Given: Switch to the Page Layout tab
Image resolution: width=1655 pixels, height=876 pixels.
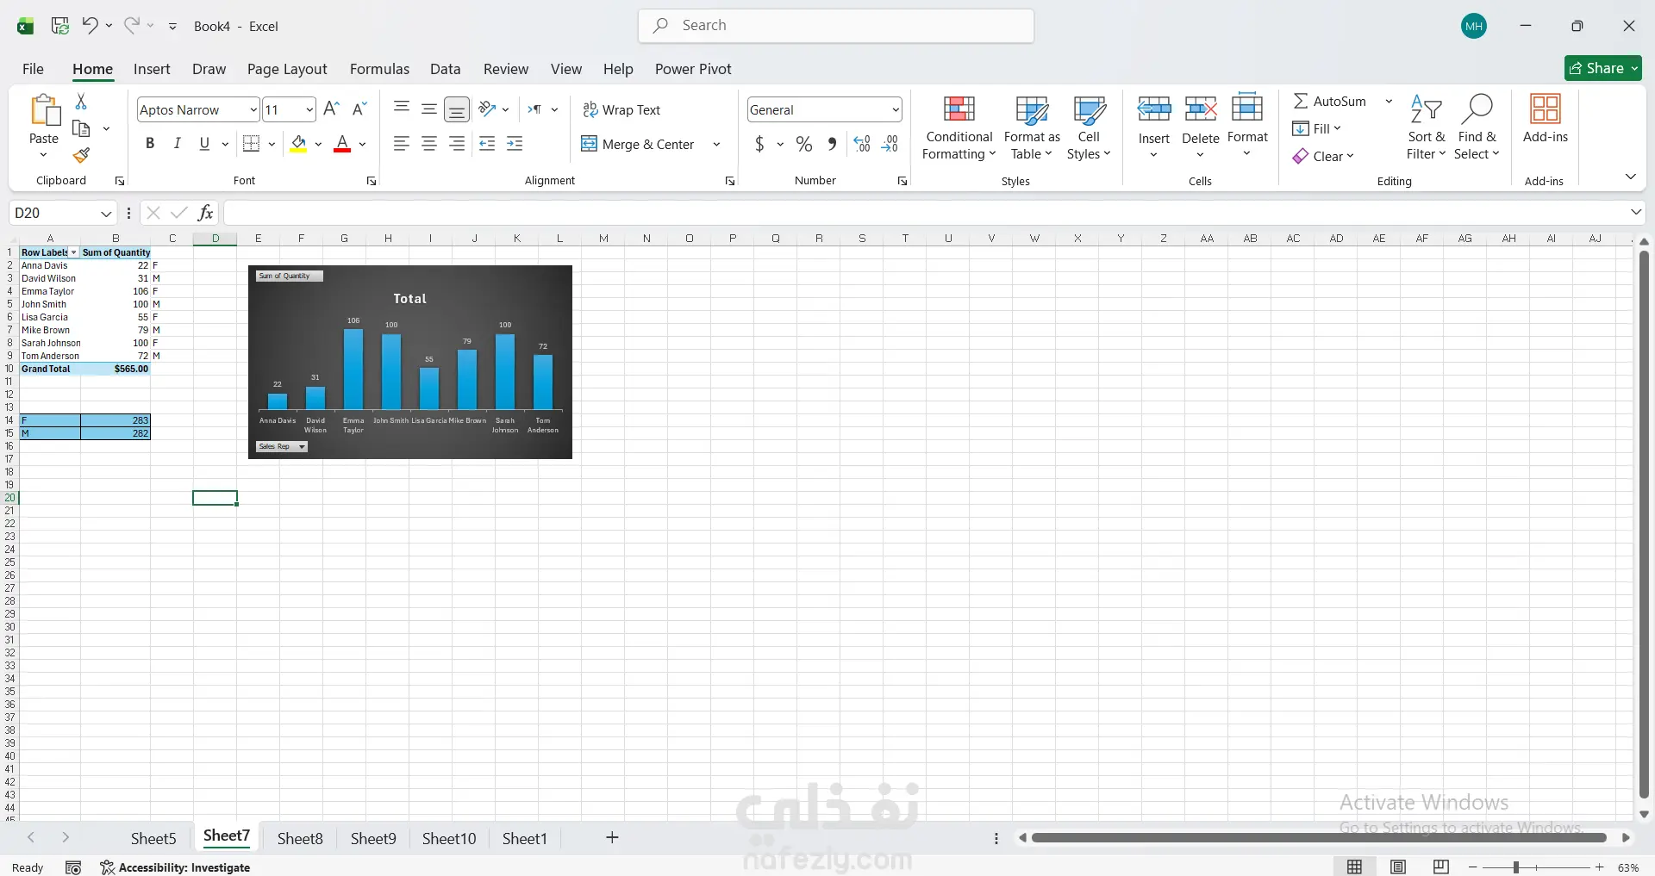Looking at the screenshot, I should click(x=287, y=69).
